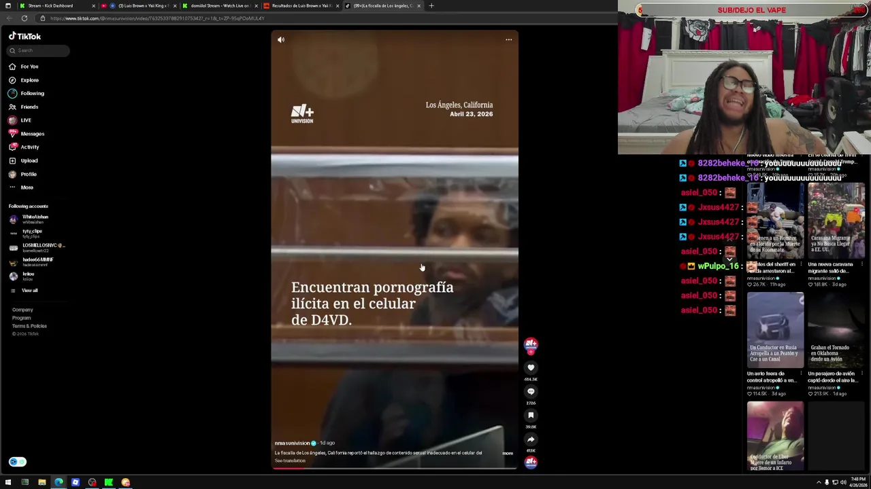Open Conductor de Uber video thumbnail
The height and width of the screenshot is (489, 871).
tap(775, 436)
